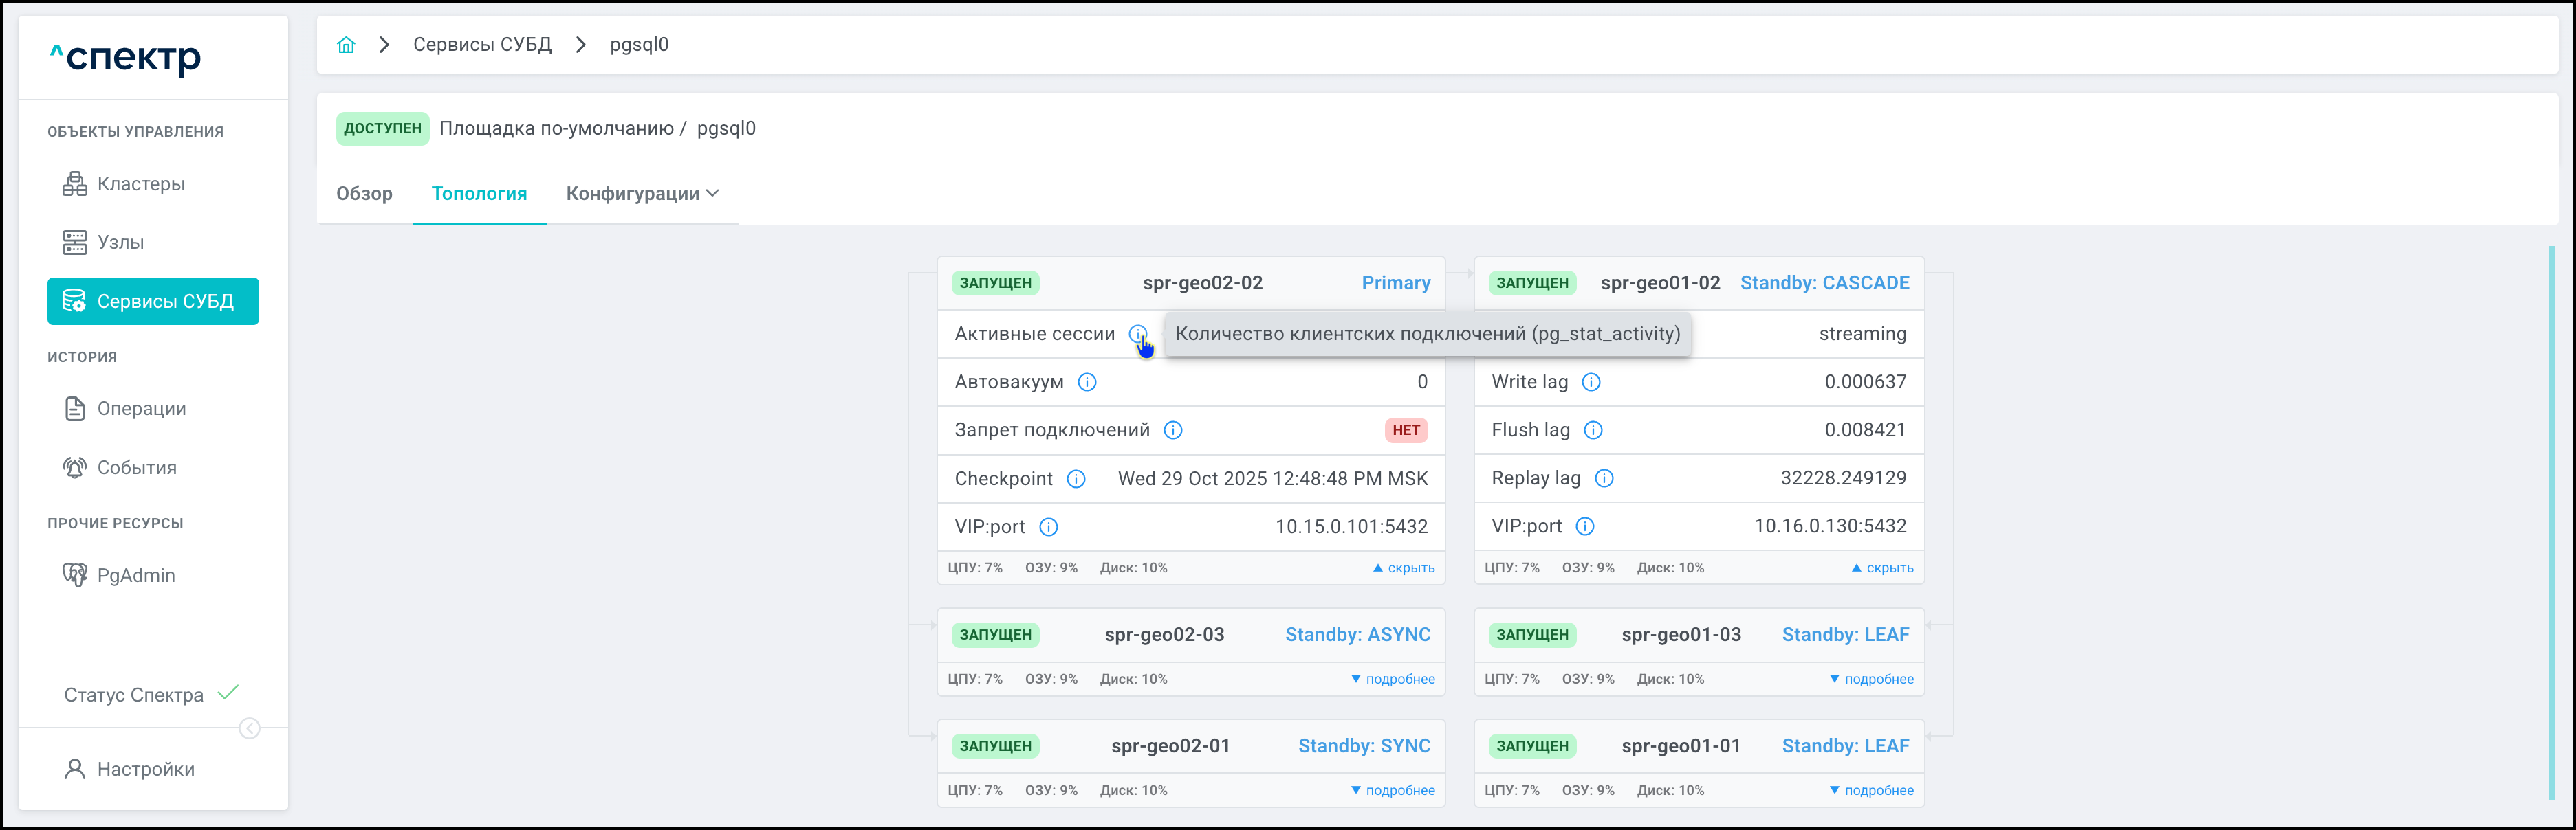The image size is (2576, 830).
Task: Collapse spr-geo02-02 details via скрыть
Action: coord(1404,568)
